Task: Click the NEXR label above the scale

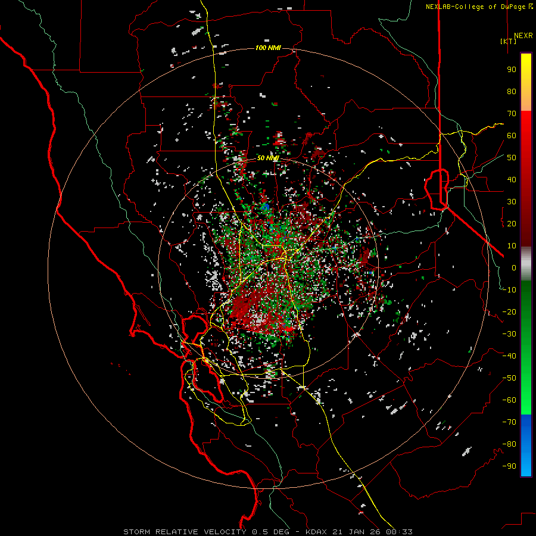Action: point(523,36)
